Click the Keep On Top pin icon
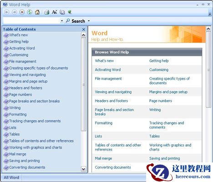The height and width of the screenshot is (182, 213). click(70, 12)
